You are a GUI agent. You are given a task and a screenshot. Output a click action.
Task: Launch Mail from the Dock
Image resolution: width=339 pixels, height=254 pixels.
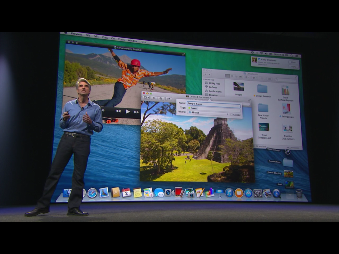click(104, 192)
